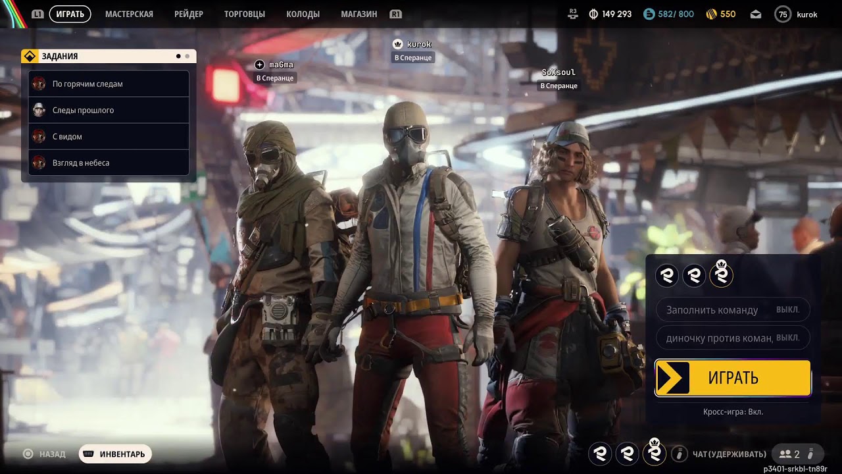Click the portrait next to Следы прошлого
Screen dimensions: 842x474
39,110
